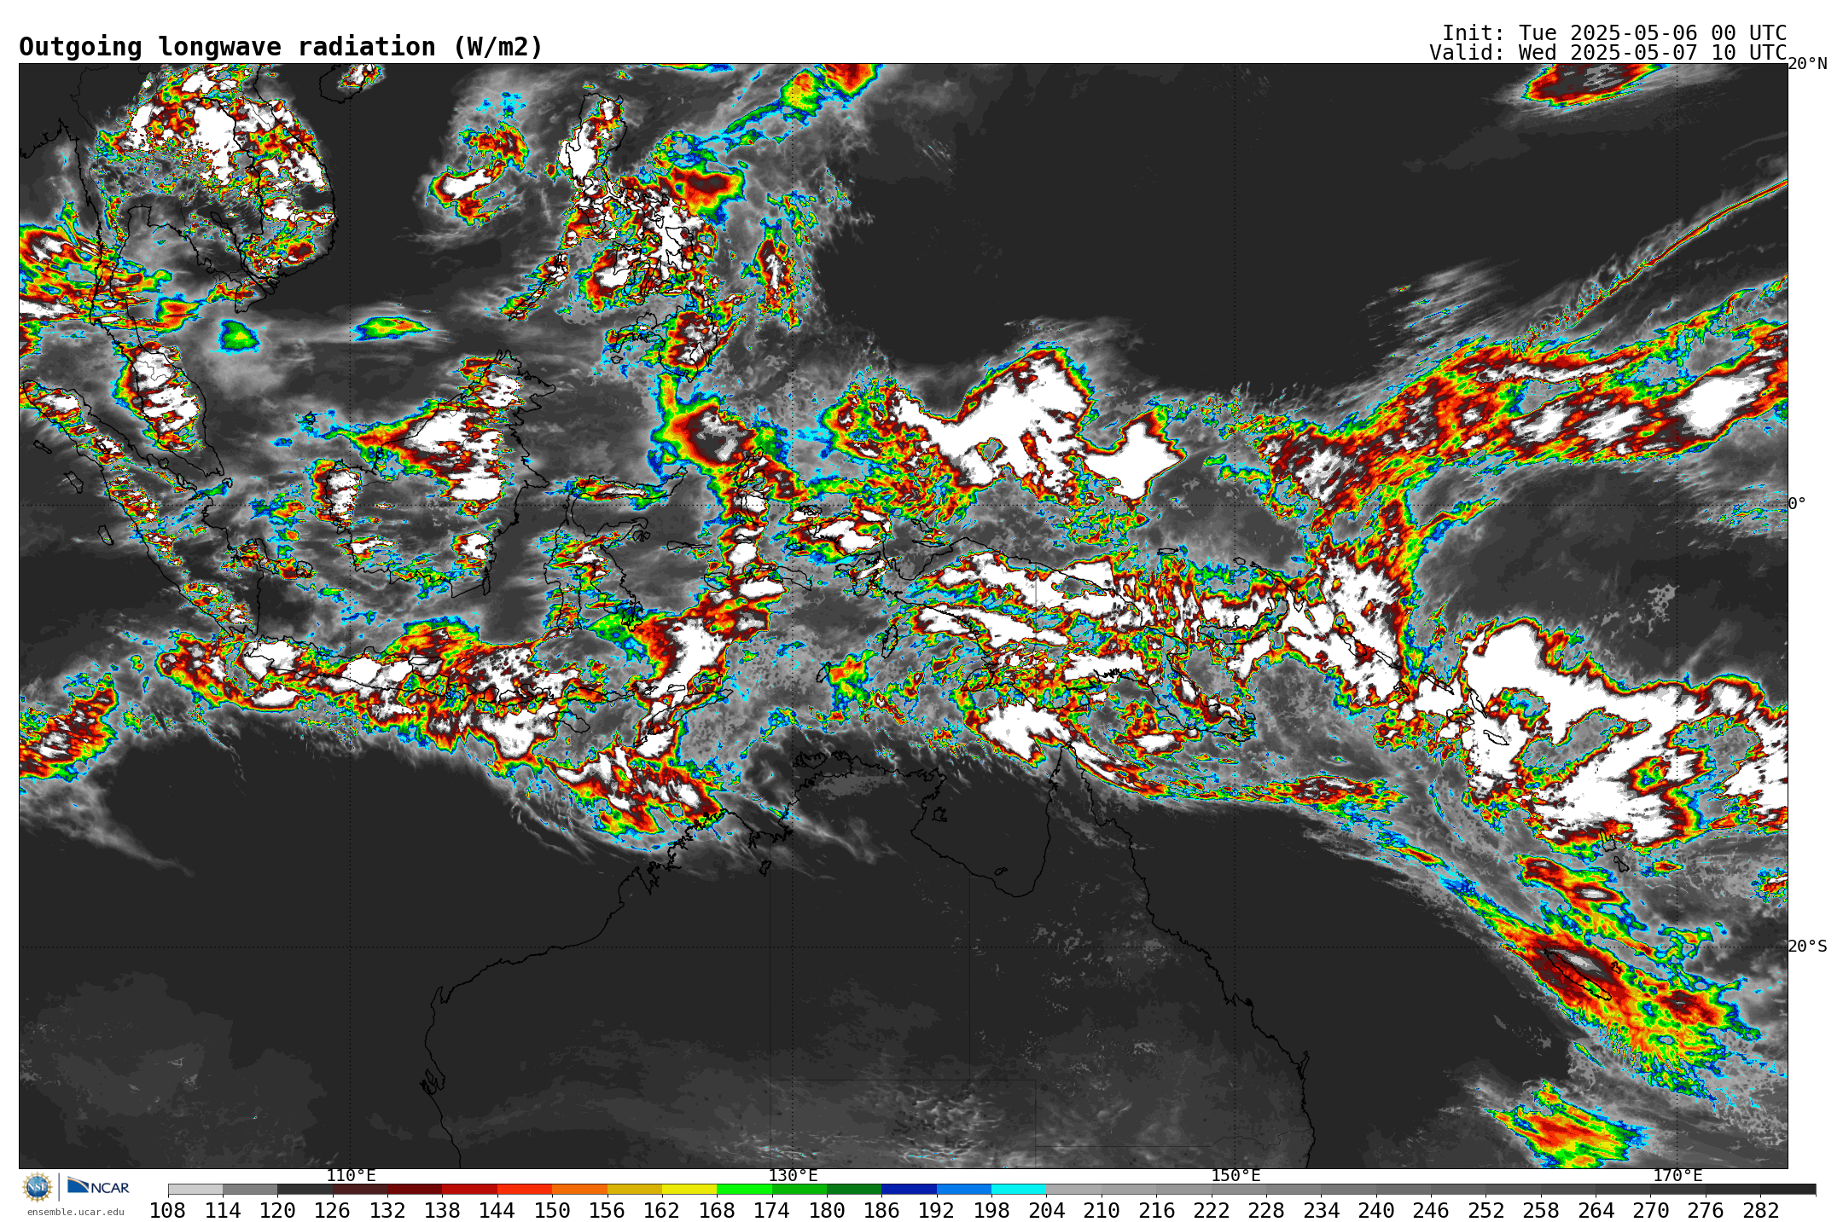Viewport: 1843px width, 1222px height.
Task: Click the 168 colorbar value label
Action: pos(717,1210)
